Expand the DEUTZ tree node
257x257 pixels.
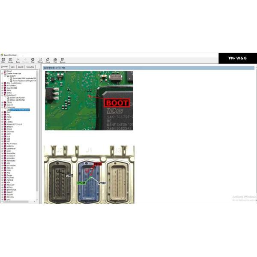(2, 102)
